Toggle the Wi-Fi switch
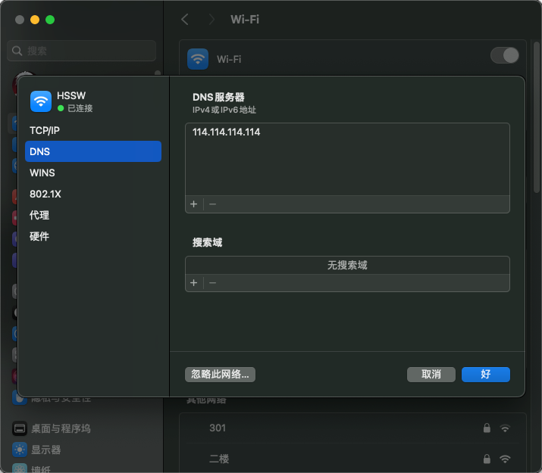The width and height of the screenshot is (542, 473). (505, 55)
